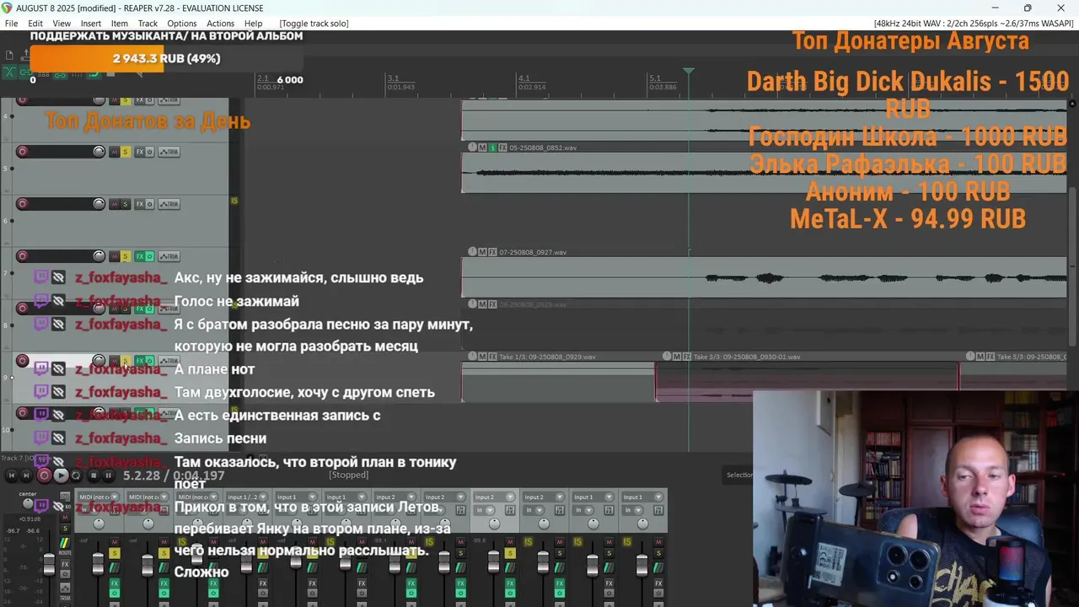Open track 5 FX chain button

pos(140,152)
